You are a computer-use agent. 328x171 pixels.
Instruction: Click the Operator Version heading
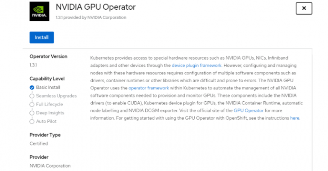pos(48,57)
